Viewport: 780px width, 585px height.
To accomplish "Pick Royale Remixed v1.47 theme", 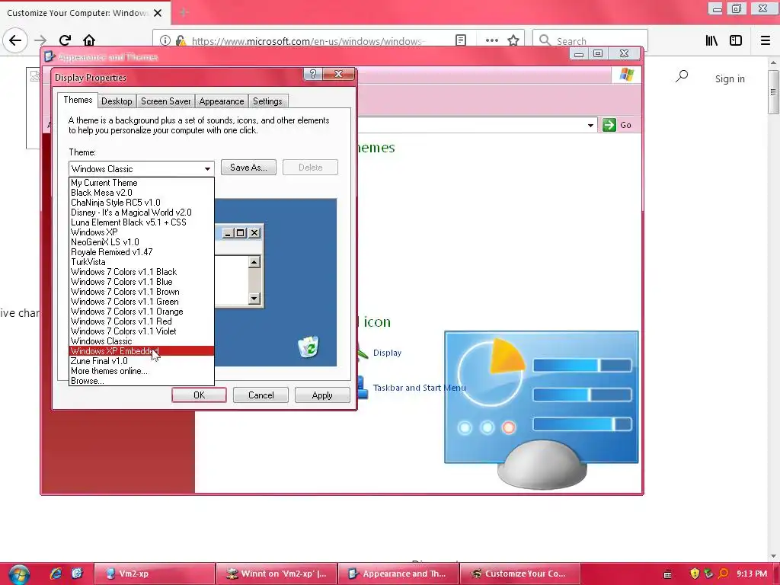I will pyautogui.click(x=142, y=252).
